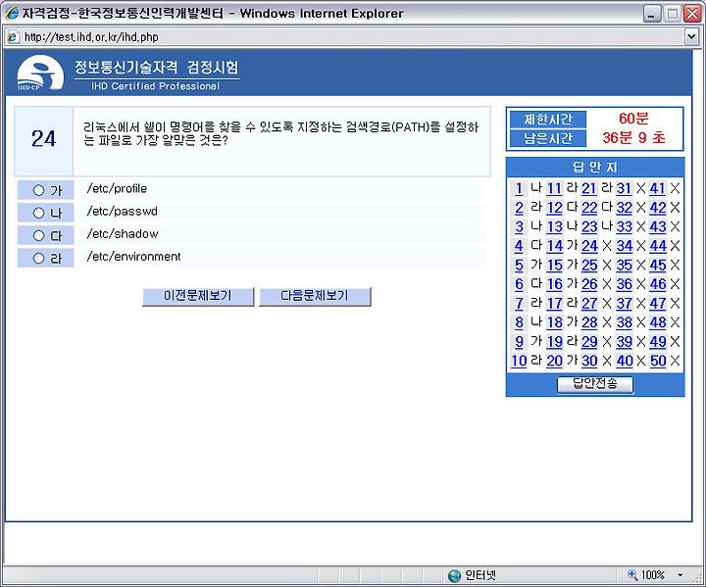This screenshot has height=587, width=706.
Task: Jump to question 19
Action: point(554,342)
